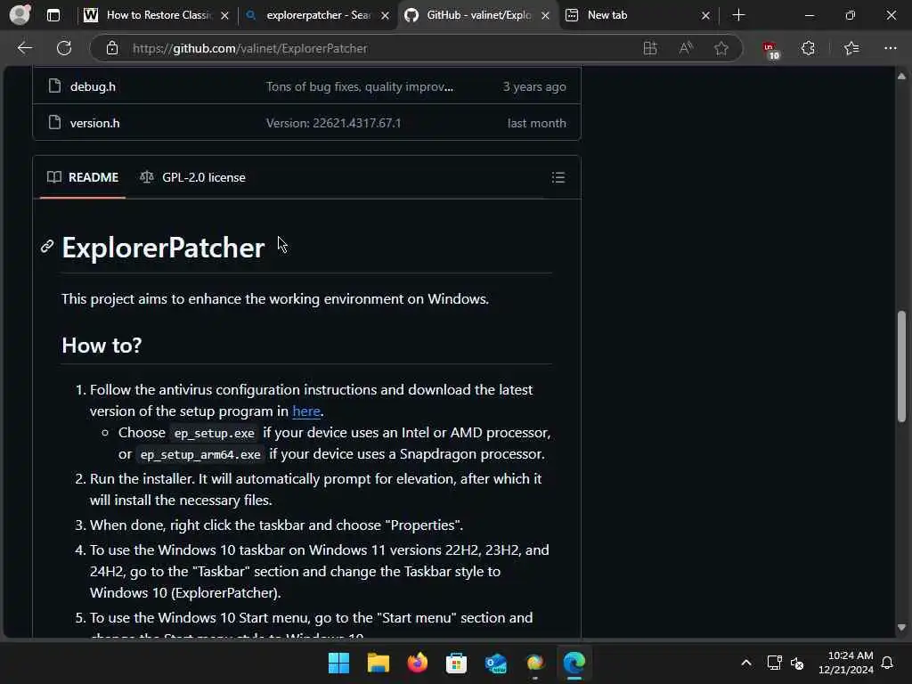
Task: Open browser Settings and more menu
Action: (x=890, y=48)
